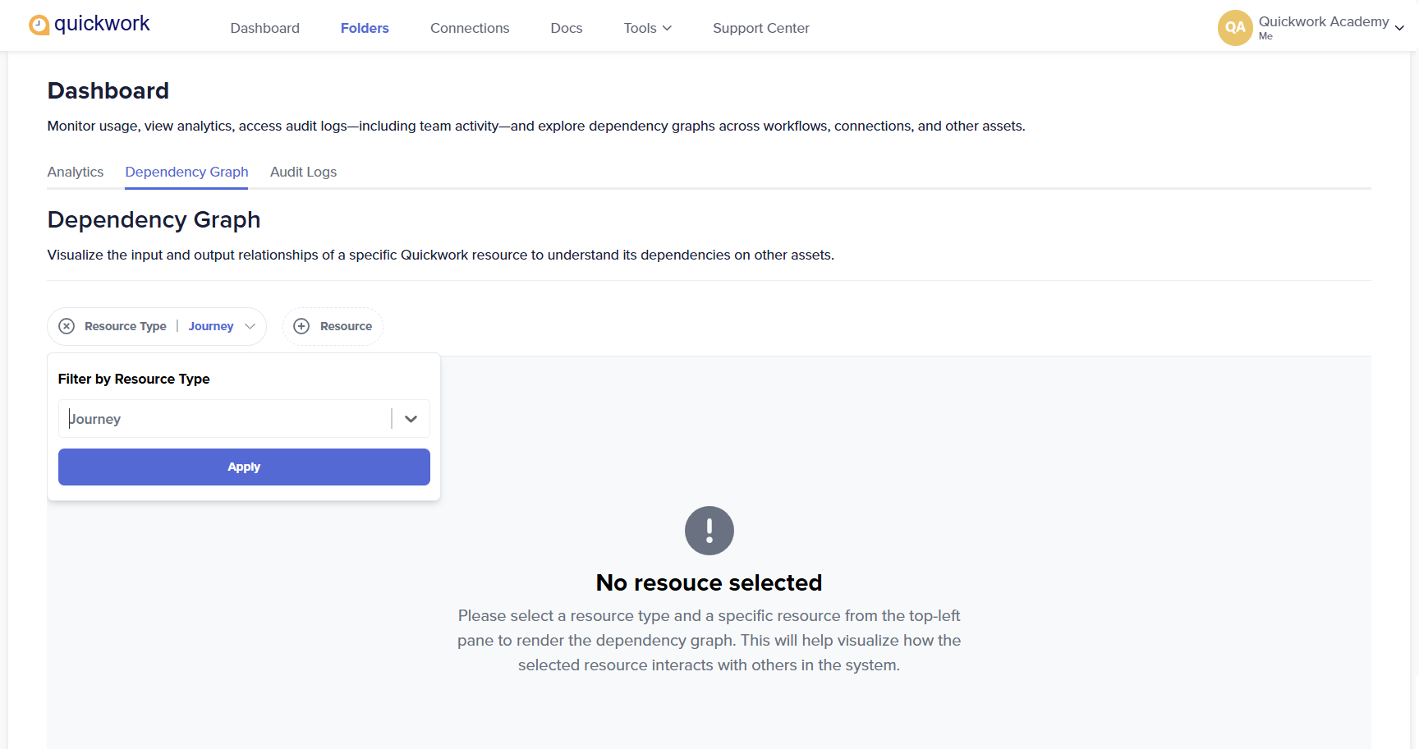Expand the Tools menu

(648, 28)
